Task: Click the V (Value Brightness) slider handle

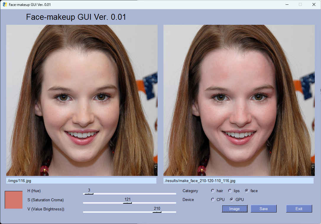Action: pyautogui.click(x=158, y=212)
